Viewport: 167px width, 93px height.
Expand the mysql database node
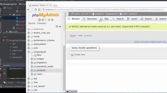coord(28,37)
